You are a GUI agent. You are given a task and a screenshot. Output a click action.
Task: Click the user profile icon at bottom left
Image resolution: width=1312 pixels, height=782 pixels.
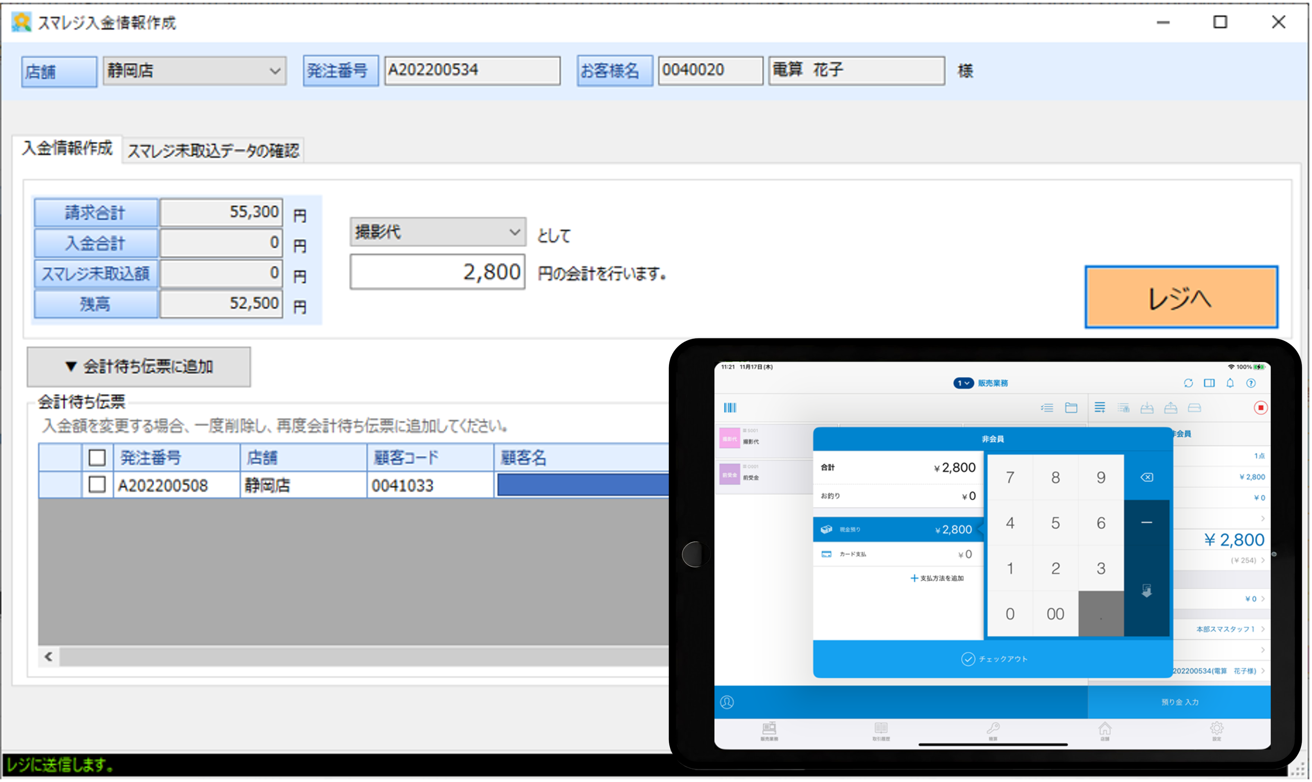(727, 702)
